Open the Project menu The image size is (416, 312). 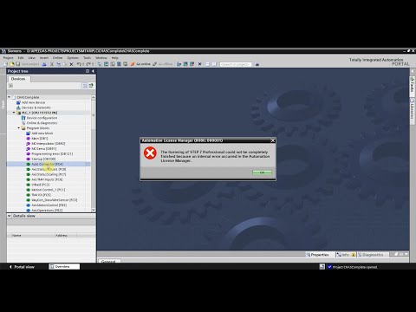tap(8, 58)
